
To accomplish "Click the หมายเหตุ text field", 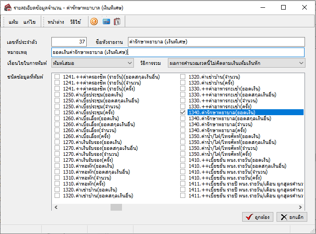I will (x=178, y=53).
